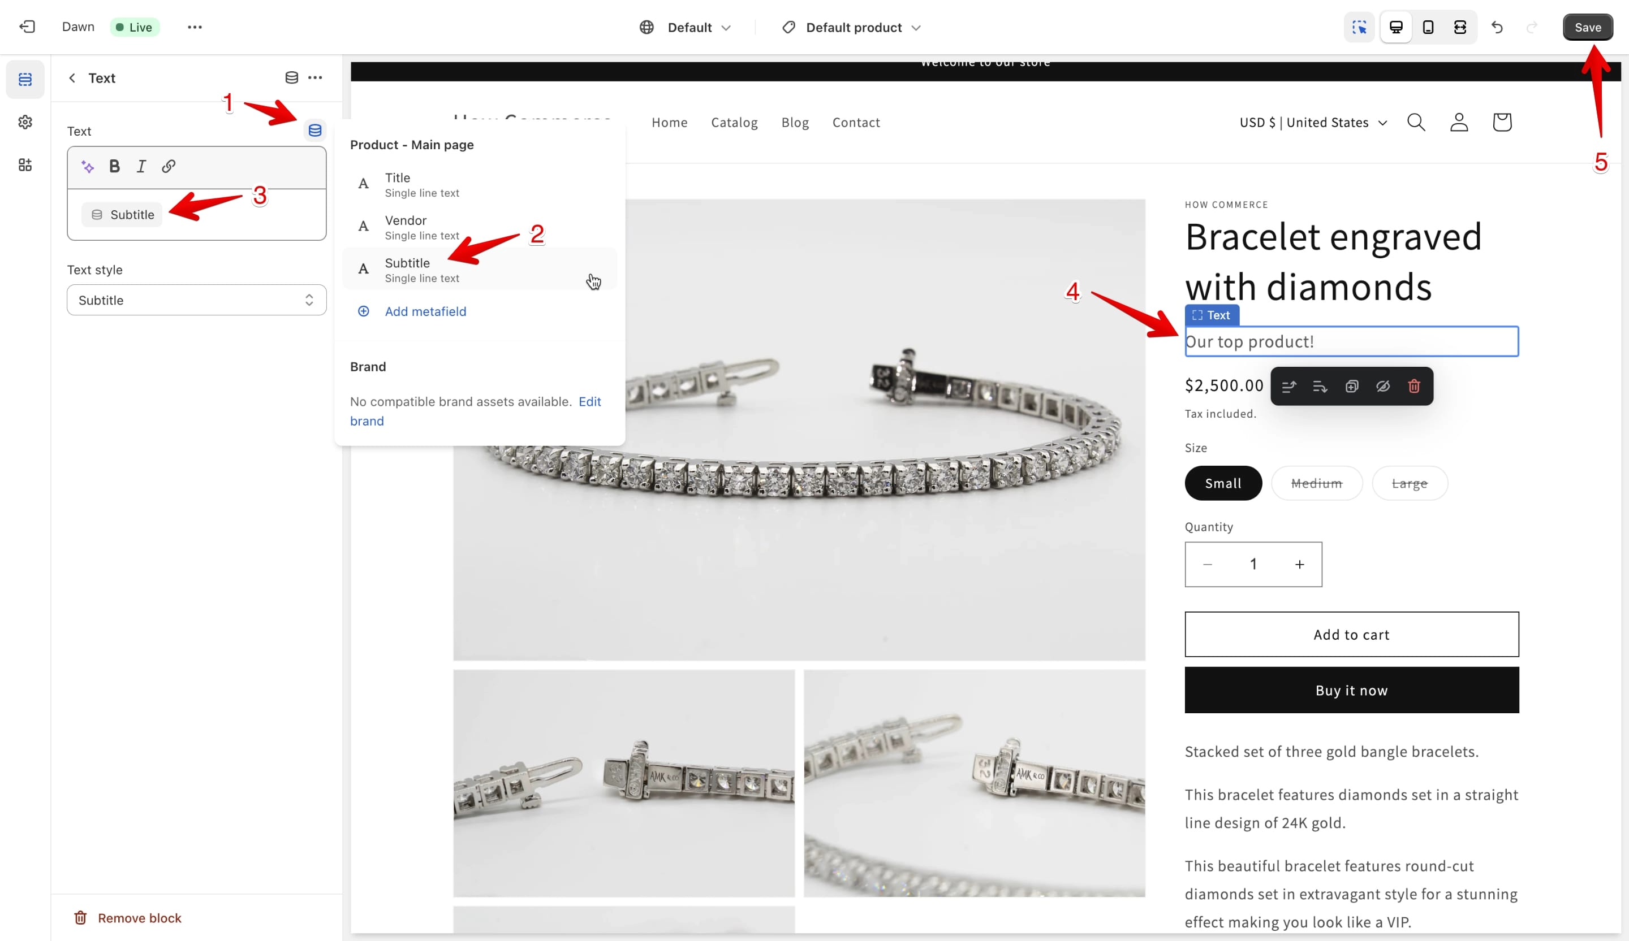Click the quantity input field
Viewport: 1629px width, 941px height.
point(1253,564)
